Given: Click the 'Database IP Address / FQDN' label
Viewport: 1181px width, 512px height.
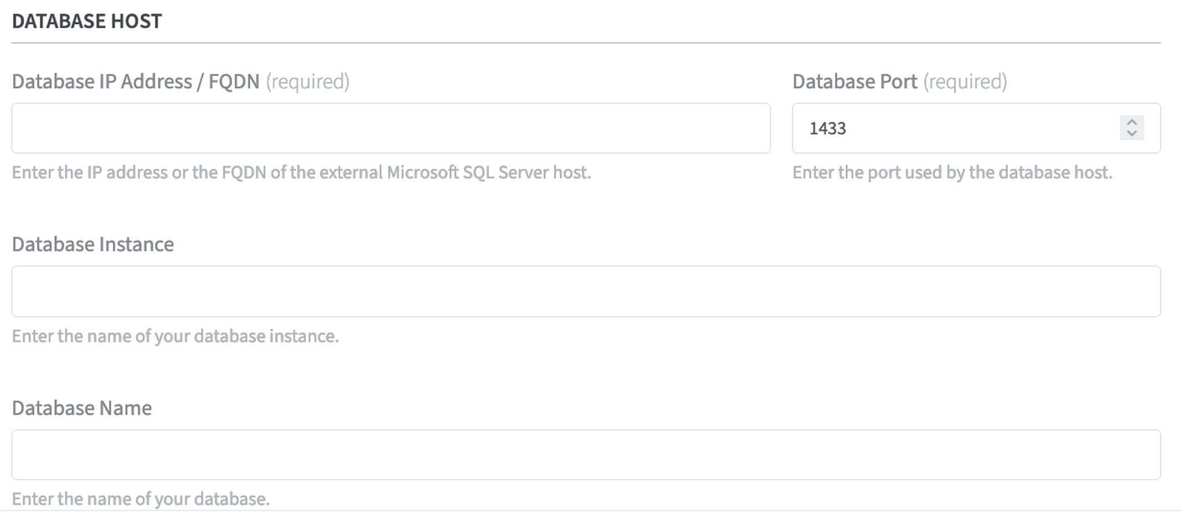Looking at the screenshot, I should 136,82.
